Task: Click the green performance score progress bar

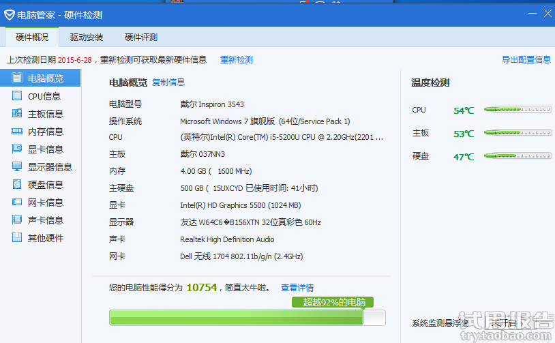Action: [x=247, y=318]
